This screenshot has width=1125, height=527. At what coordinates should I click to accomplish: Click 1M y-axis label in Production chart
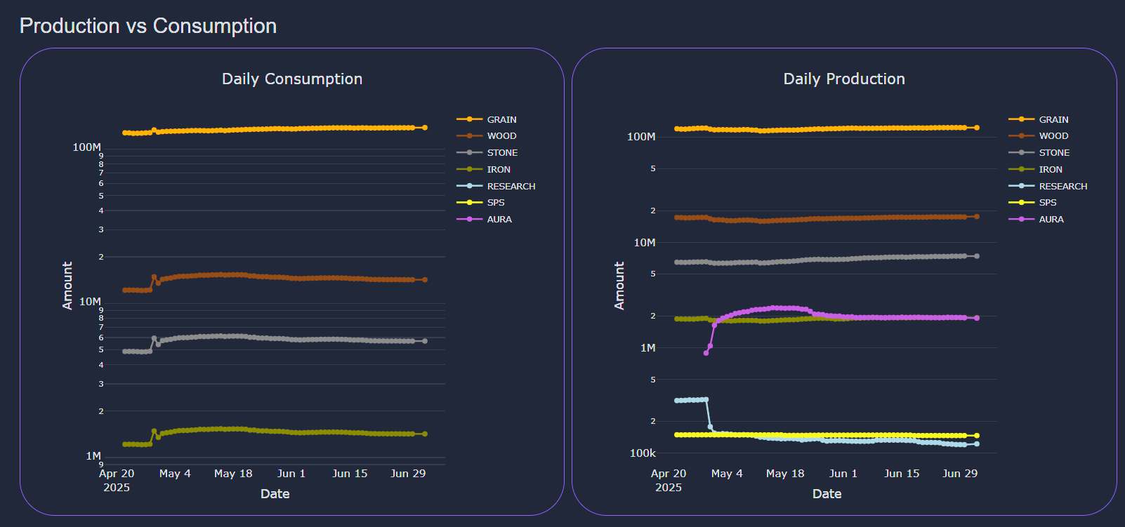[x=648, y=348]
